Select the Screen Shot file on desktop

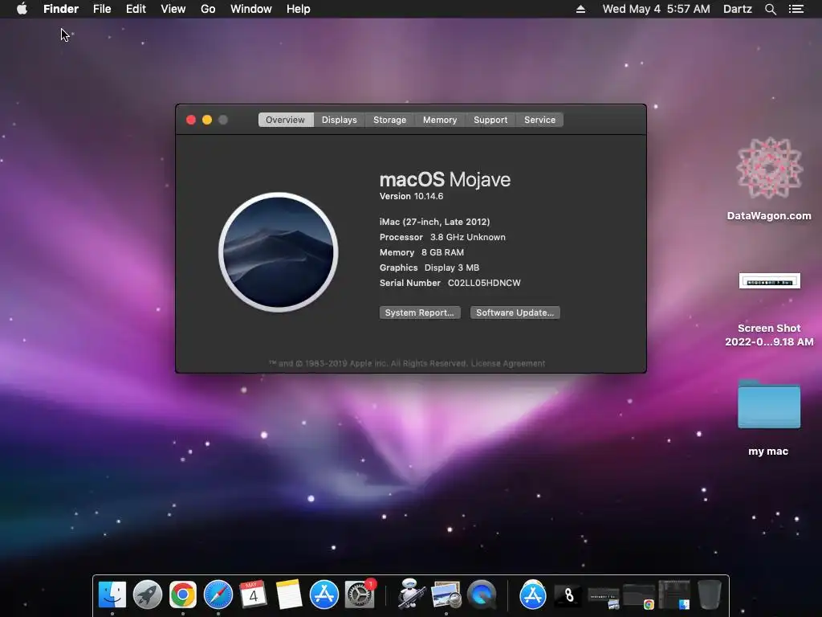[769, 309]
